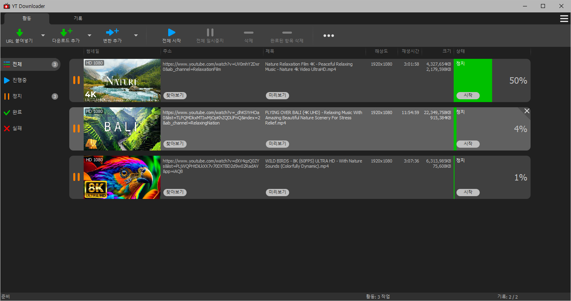Click the Add Conversion (변환 추가) icon
571x301 pixels.
click(112, 32)
